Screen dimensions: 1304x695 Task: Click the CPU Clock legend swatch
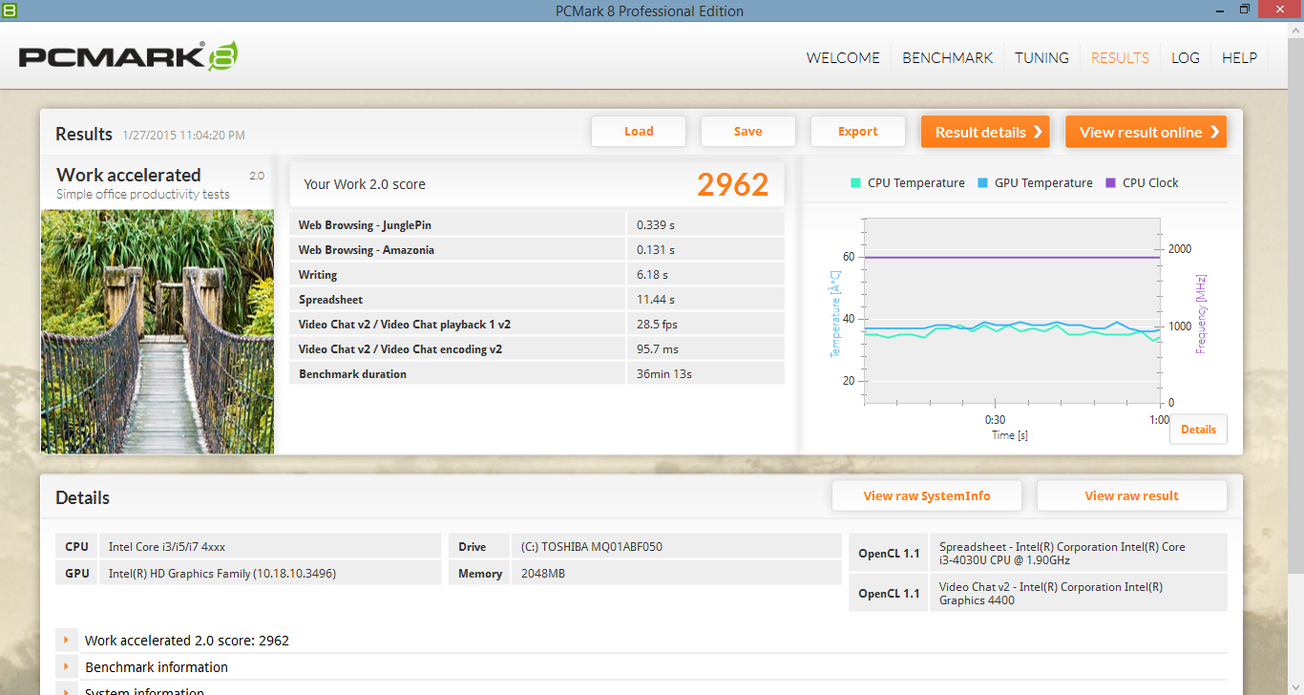pos(1110,182)
